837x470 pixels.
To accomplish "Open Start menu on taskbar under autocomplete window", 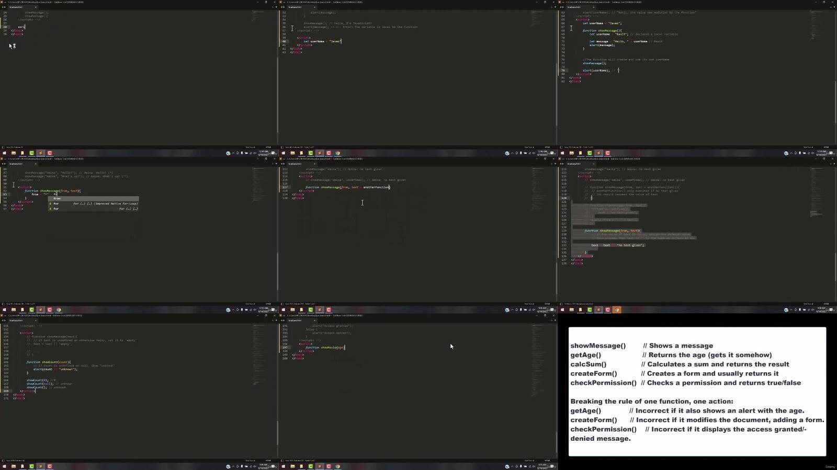I will click(4, 309).
